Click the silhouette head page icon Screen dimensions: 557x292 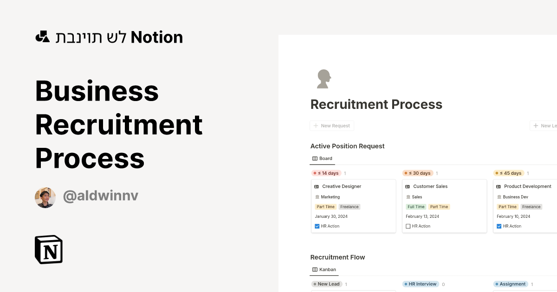pyautogui.click(x=324, y=79)
